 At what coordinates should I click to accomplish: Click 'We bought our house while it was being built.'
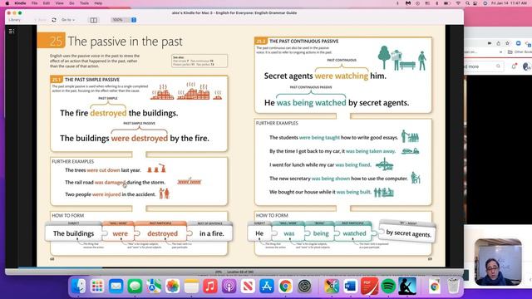[x=320, y=192]
